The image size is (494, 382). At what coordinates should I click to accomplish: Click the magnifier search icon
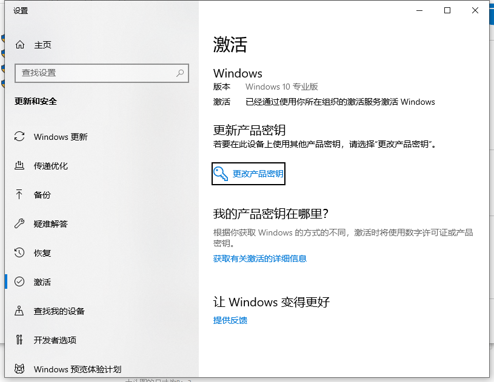point(180,73)
